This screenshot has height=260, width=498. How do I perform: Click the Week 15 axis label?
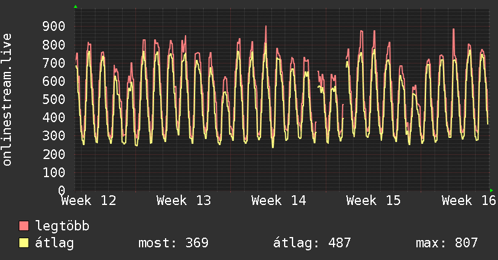click(x=373, y=201)
